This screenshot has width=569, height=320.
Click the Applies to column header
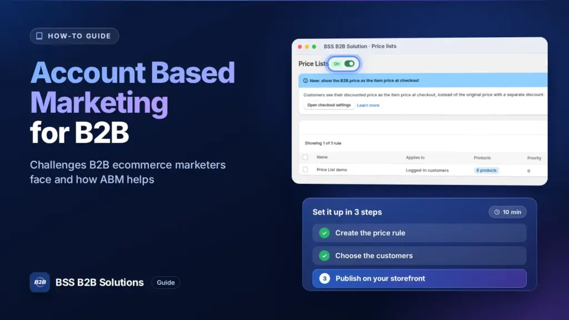(415, 157)
